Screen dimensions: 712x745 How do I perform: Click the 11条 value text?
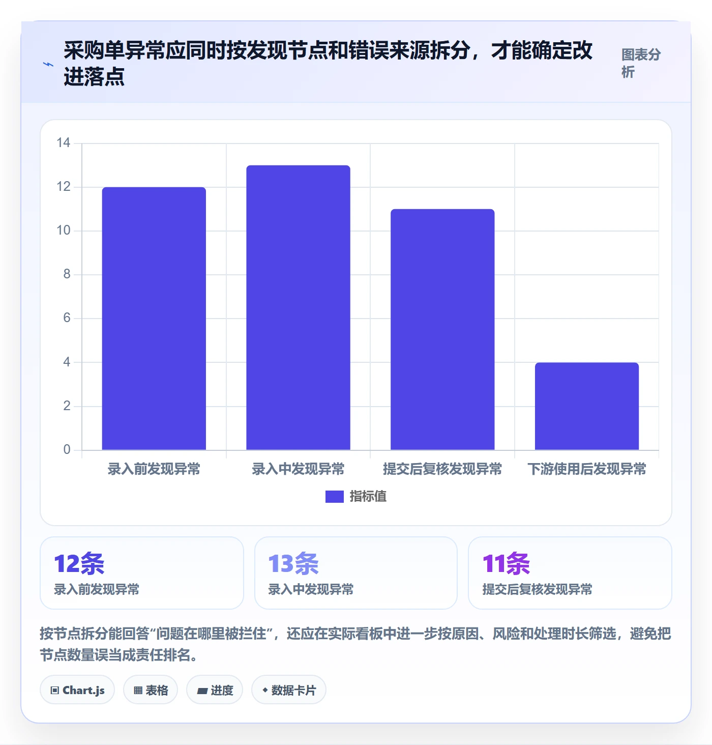[x=507, y=563]
